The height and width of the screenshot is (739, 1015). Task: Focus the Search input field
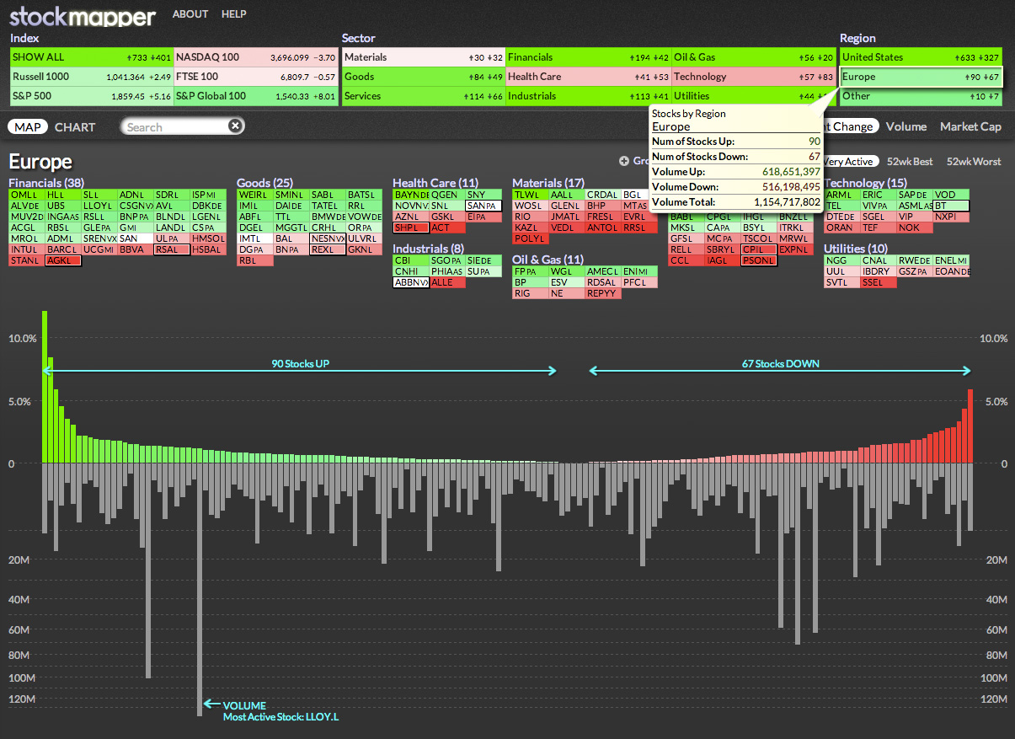181,126
